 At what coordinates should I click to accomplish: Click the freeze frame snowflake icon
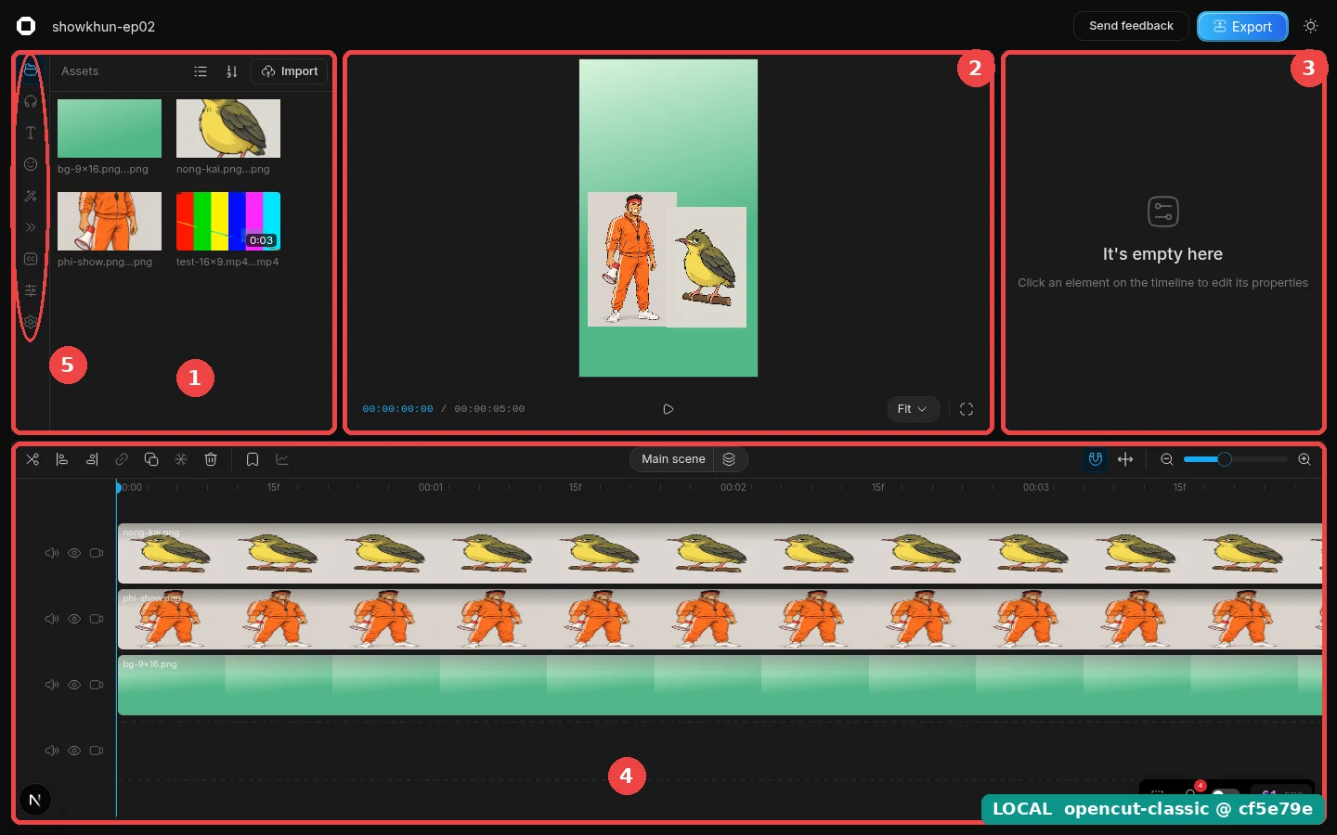pyautogui.click(x=181, y=459)
